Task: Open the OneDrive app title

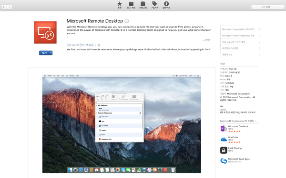Action: 233,137
